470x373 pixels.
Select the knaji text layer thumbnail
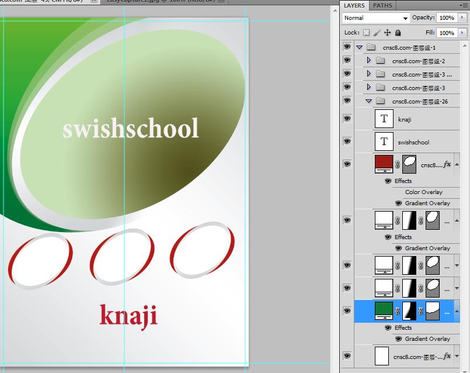click(384, 119)
